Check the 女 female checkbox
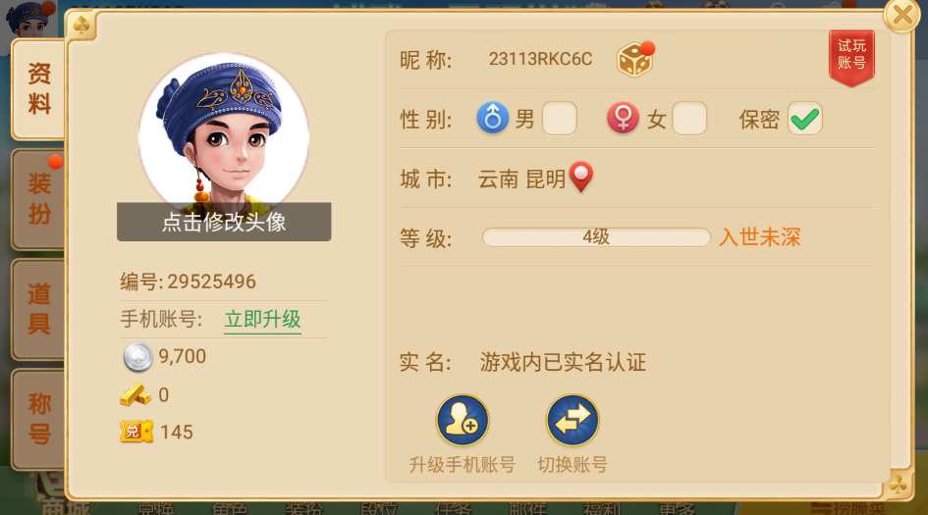 point(689,119)
